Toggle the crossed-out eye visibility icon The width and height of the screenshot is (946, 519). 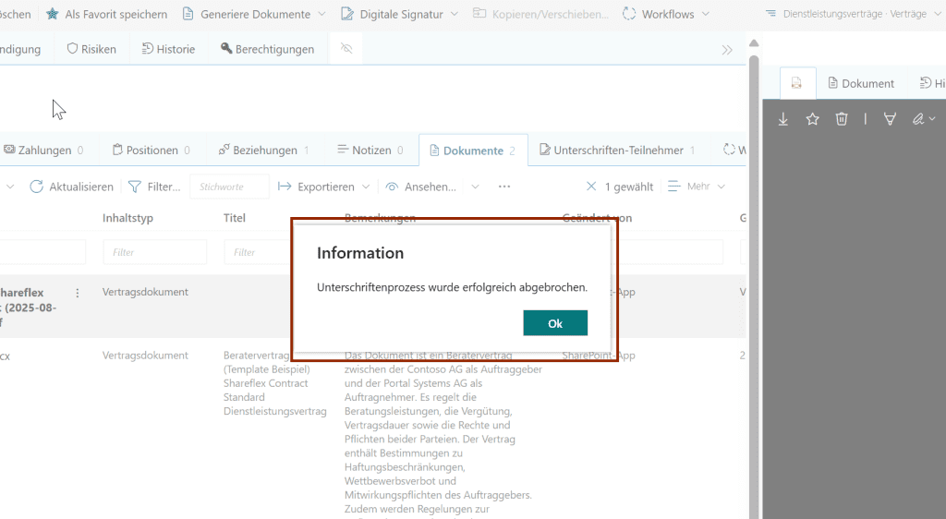click(x=346, y=49)
